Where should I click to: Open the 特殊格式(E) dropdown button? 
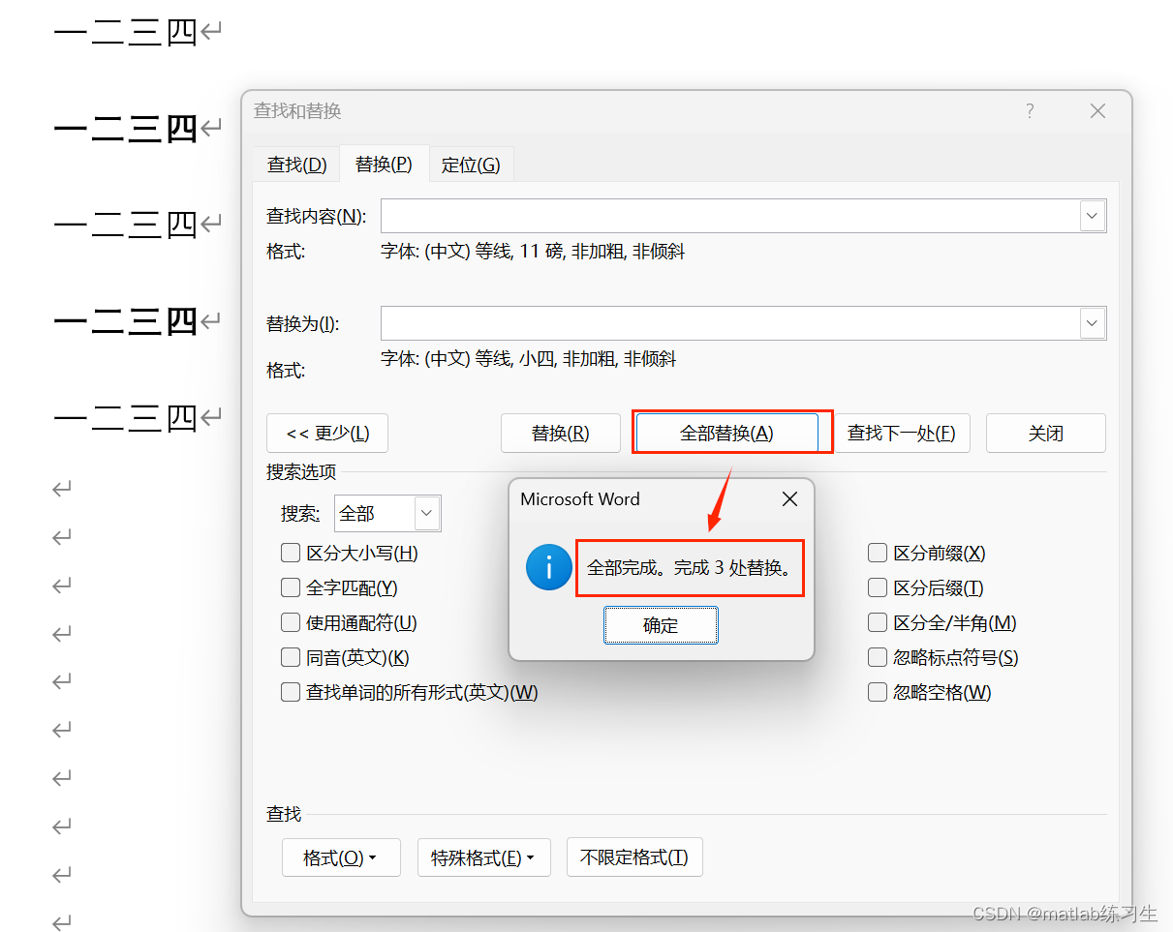tap(483, 857)
